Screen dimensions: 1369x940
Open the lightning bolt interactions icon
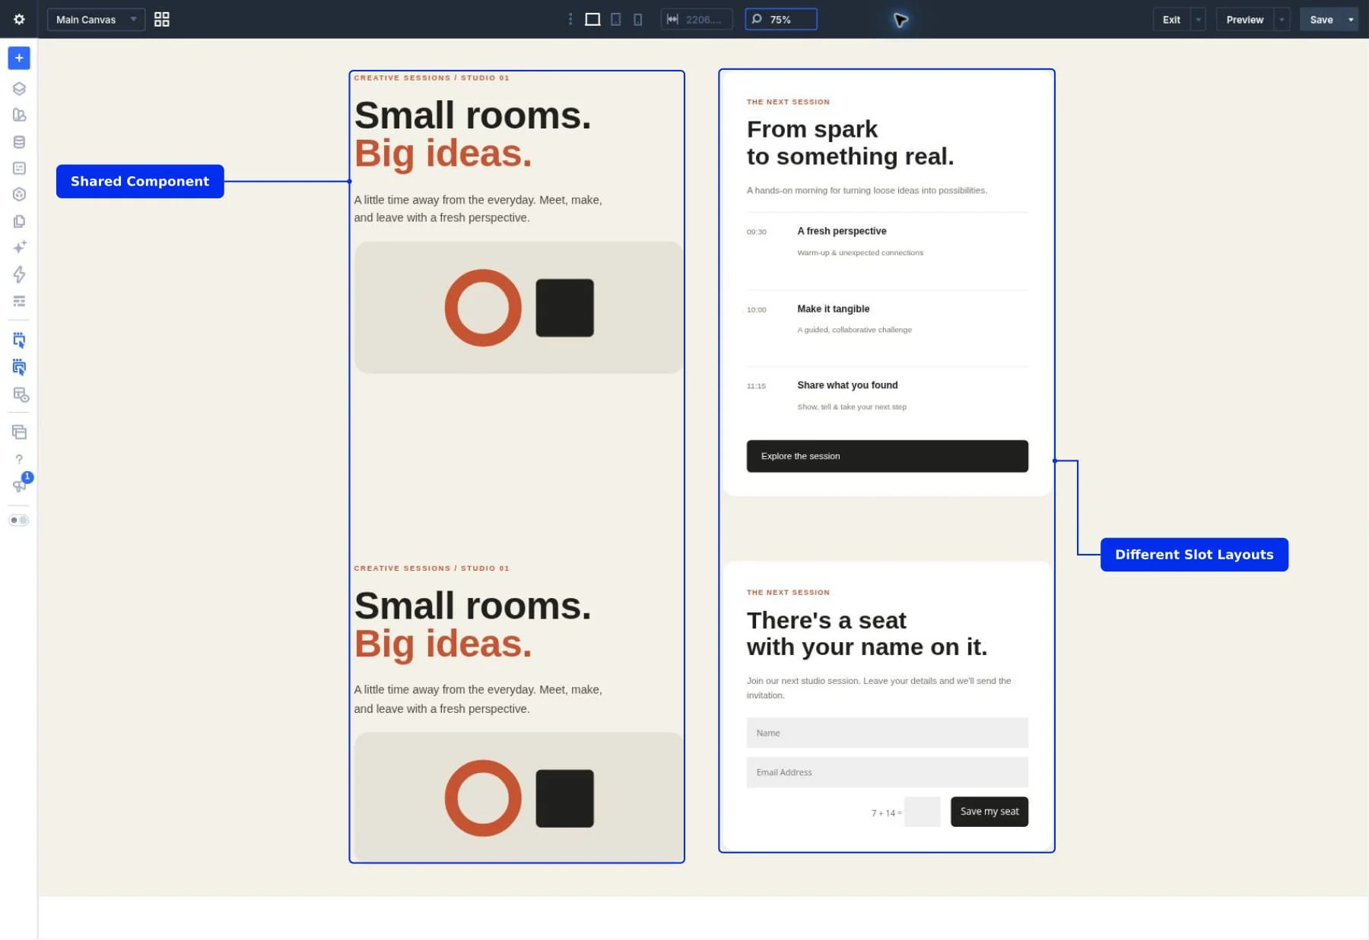(x=19, y=274)
